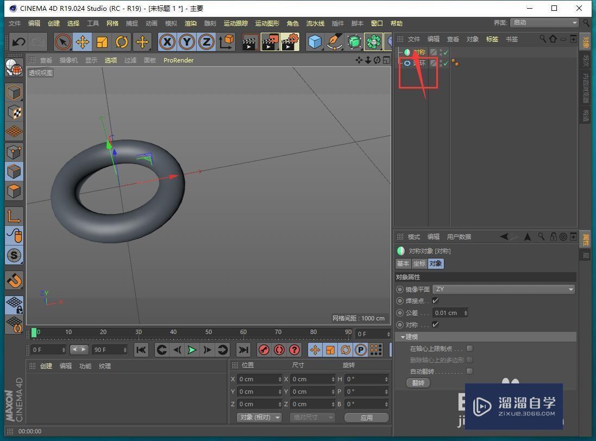Open 用户数据 in attribute manager
This screenshot has width=596, height=441.
coord(459,237)
